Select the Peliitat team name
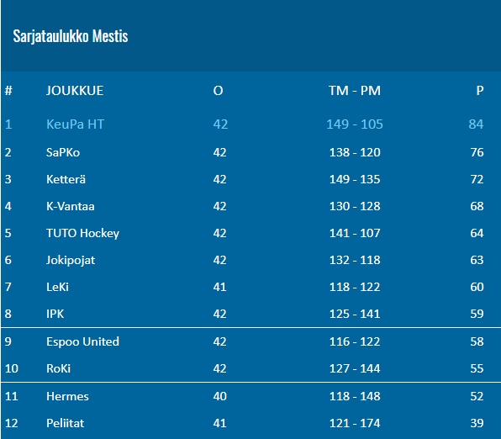 [66, 423]
